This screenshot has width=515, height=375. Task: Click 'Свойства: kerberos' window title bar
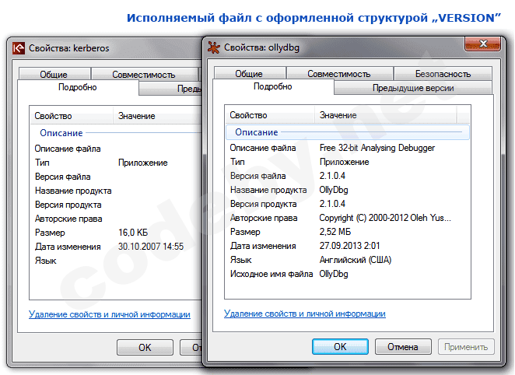tap(105, 48)
